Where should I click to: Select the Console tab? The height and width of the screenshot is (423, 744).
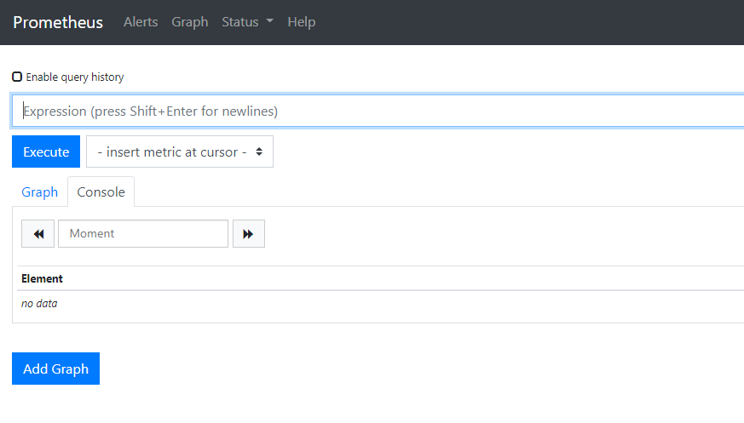click(101, 192)
